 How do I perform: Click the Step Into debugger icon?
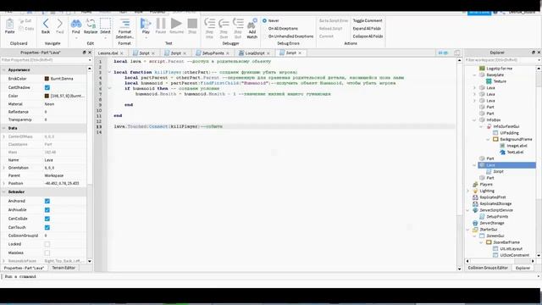[209, 24]
